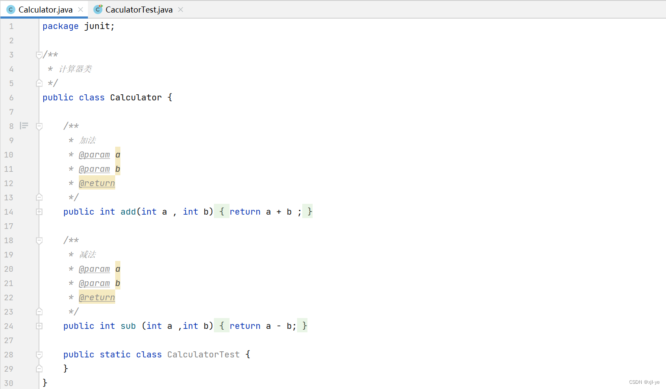Click the Calculator.java class file icon
This screenshot has width=666, height=389.
11,10
